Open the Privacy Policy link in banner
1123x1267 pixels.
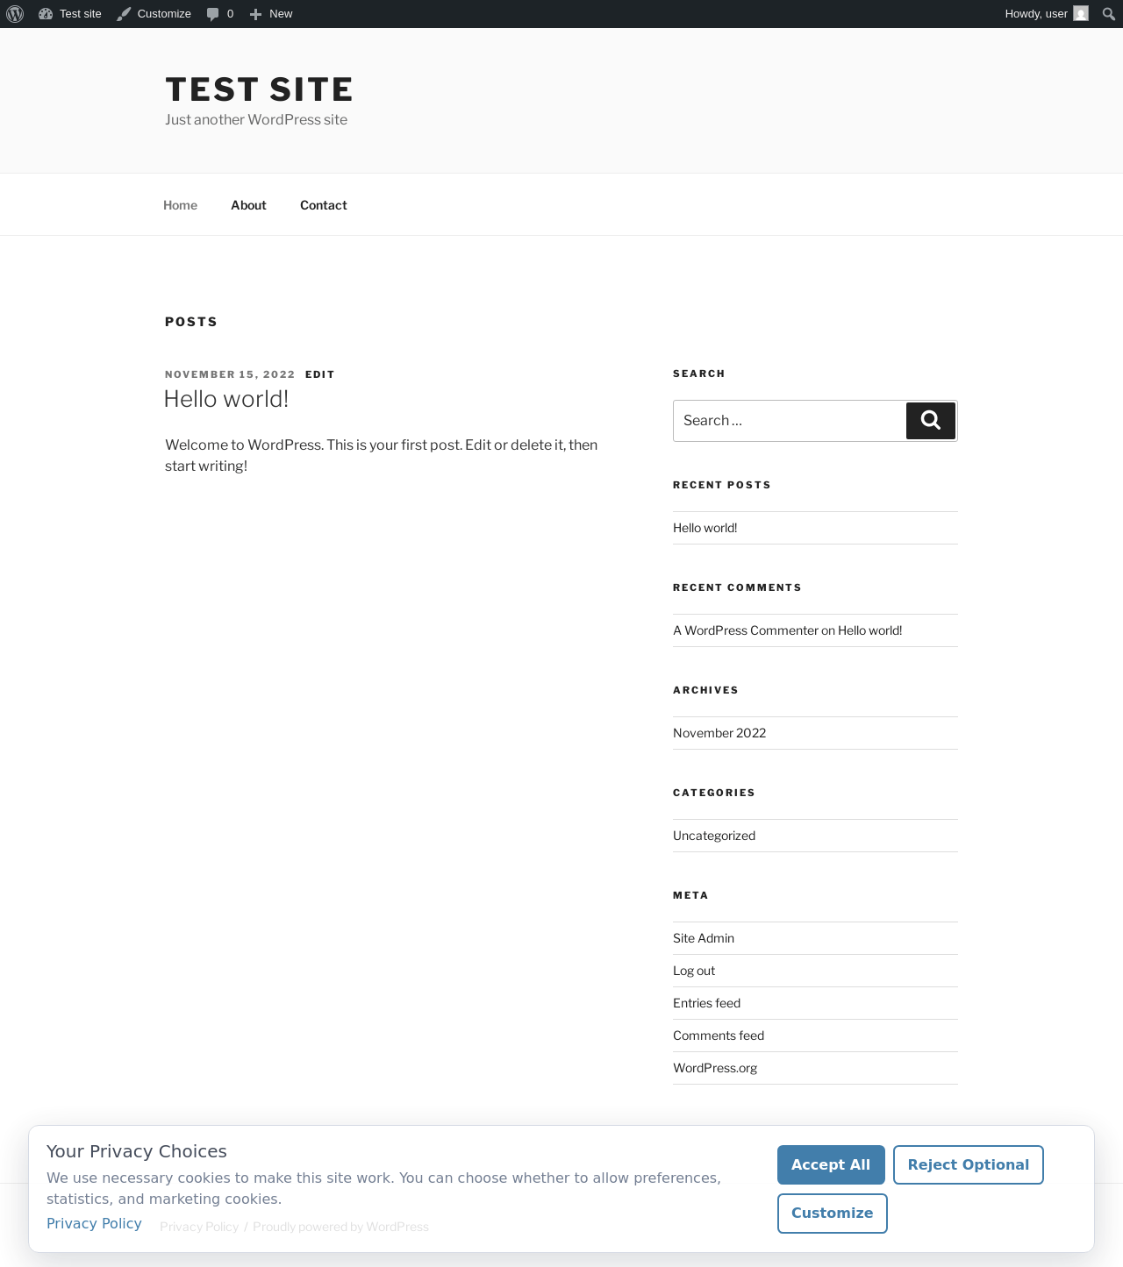point(94,1223)
